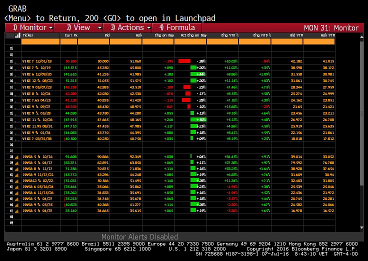This screenshot has width=368, height=261.
Task: Click the scrollbar up arrow
Action: pos(361,37)
